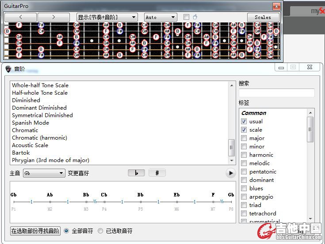Enable the pentatonic tag checkbox
Image resolution: width=325 pixels, height=244 pixels.
click(x=244, y=172)
